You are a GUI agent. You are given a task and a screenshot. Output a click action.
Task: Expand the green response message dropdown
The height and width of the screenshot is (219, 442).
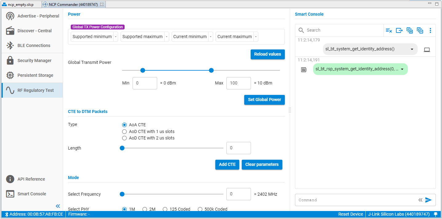(402, 69)
